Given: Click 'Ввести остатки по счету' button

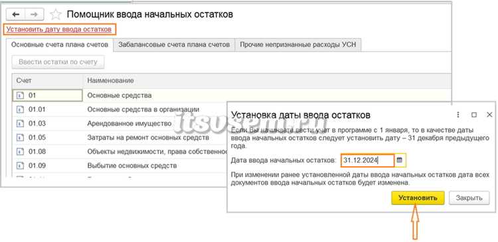Looking at the screenshot, I should pos(58,62).
